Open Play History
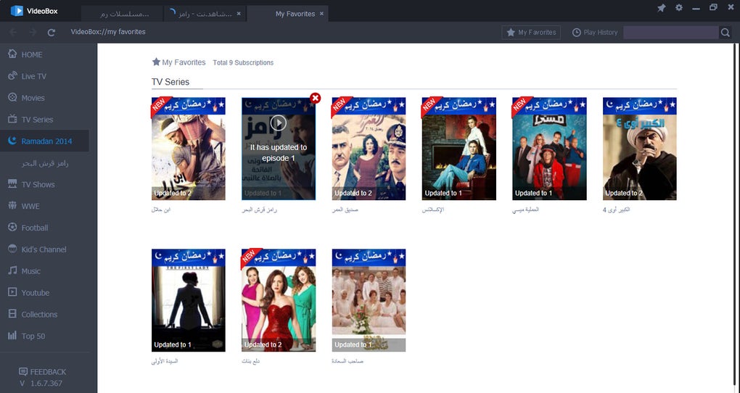This screenshot has width=740, height=393. point(595,32)
